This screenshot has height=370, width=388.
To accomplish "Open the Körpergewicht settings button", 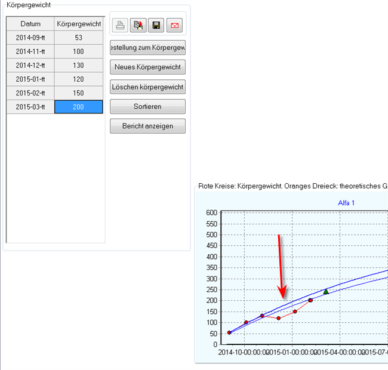I will 147,48.
